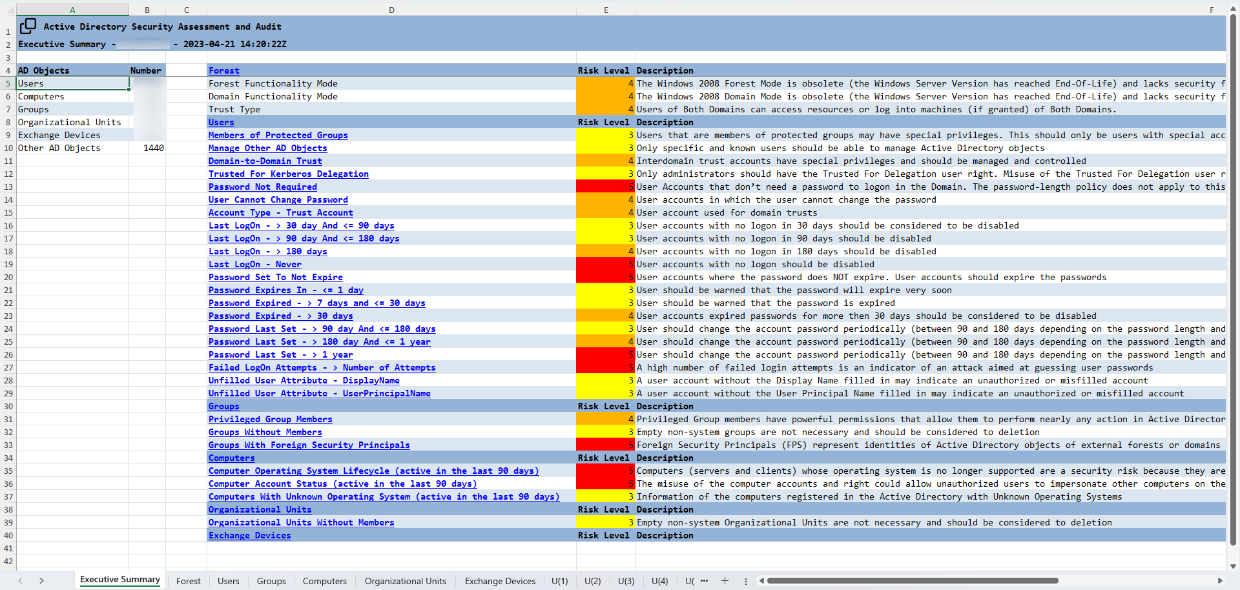This screenshot has height=590, width=1240.
Task: Select the orange risk cell for Trust Type
Action: click(x=606, y=109)
